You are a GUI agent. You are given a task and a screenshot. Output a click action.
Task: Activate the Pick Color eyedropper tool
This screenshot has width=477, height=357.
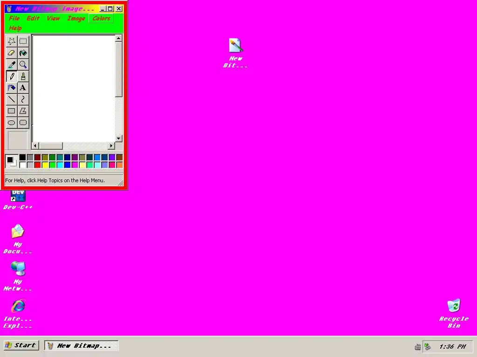click(12, 64)
